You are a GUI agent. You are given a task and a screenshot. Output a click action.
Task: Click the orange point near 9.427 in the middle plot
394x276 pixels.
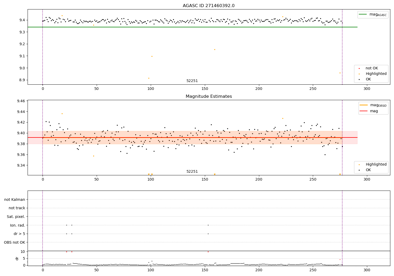(x=283, y=118)
